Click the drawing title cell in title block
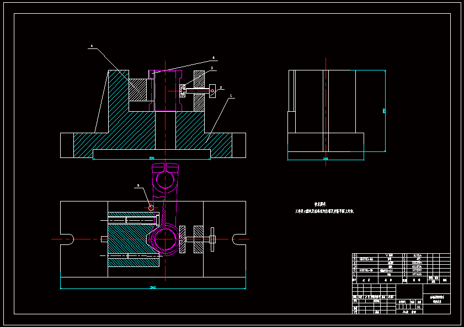Screen dimensions: 464x327 437,299
